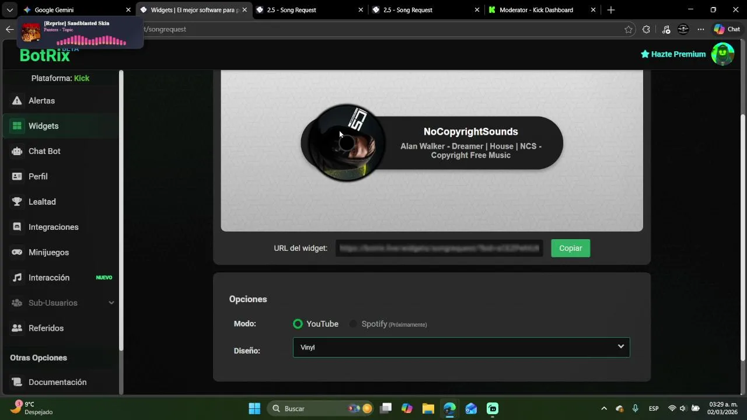Open the Perfil ID card icon

pyautogui.click(x=17, y=176)
